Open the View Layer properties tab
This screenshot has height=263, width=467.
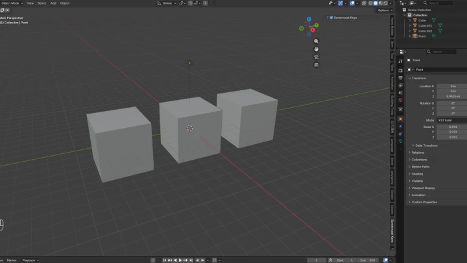click(400, 85)
